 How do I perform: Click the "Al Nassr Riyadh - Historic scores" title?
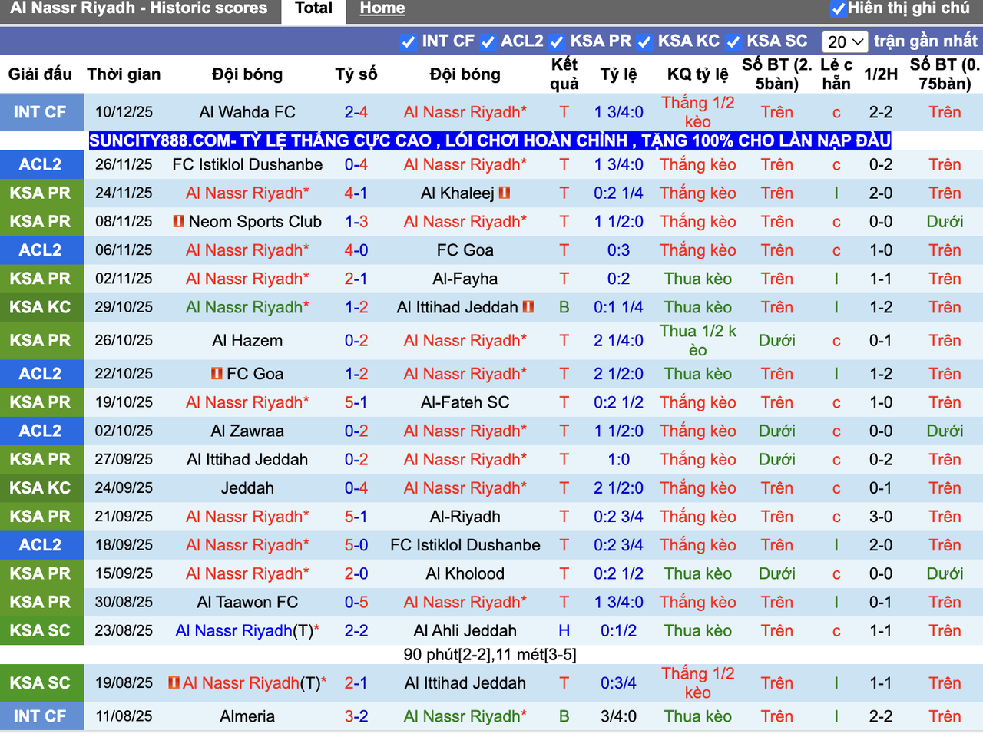[x=139, y=8]
